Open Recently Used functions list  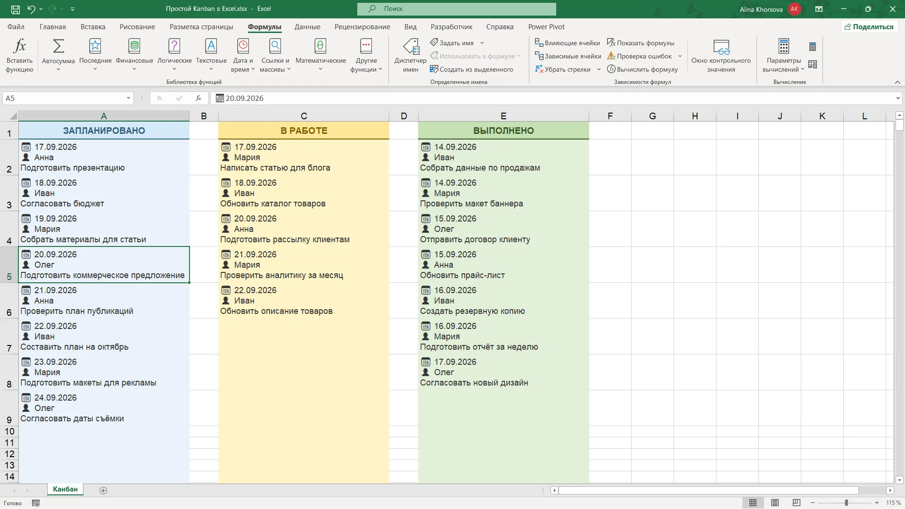pyautogui.click(x=95, y=56)
